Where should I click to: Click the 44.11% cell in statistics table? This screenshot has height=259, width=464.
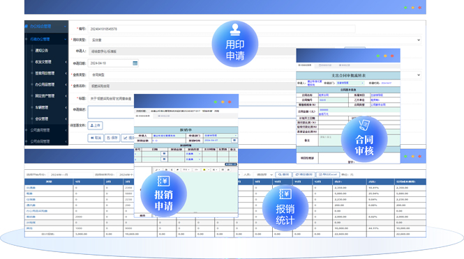coord(380,228)
